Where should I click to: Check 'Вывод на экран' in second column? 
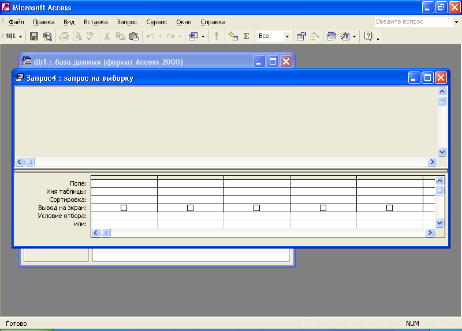tap(191, 208)
